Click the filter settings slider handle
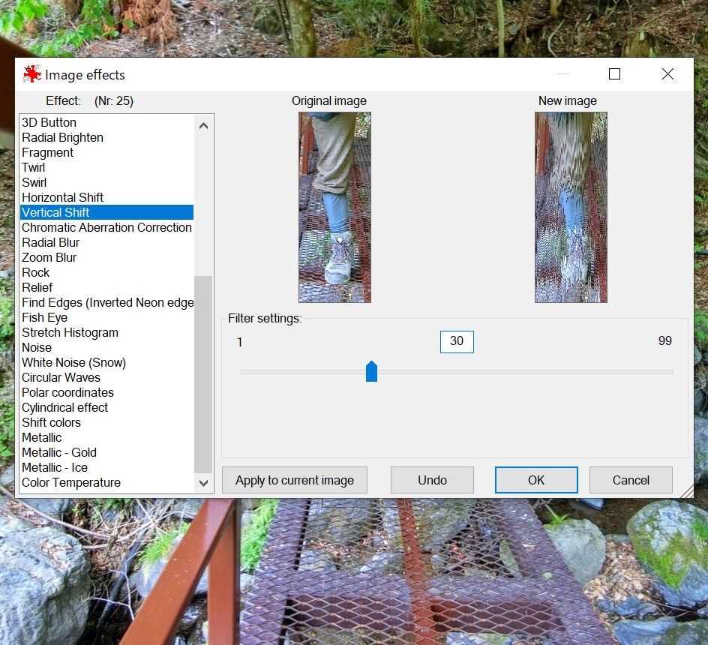The image size is (708, 645). (x=371, y=371)
